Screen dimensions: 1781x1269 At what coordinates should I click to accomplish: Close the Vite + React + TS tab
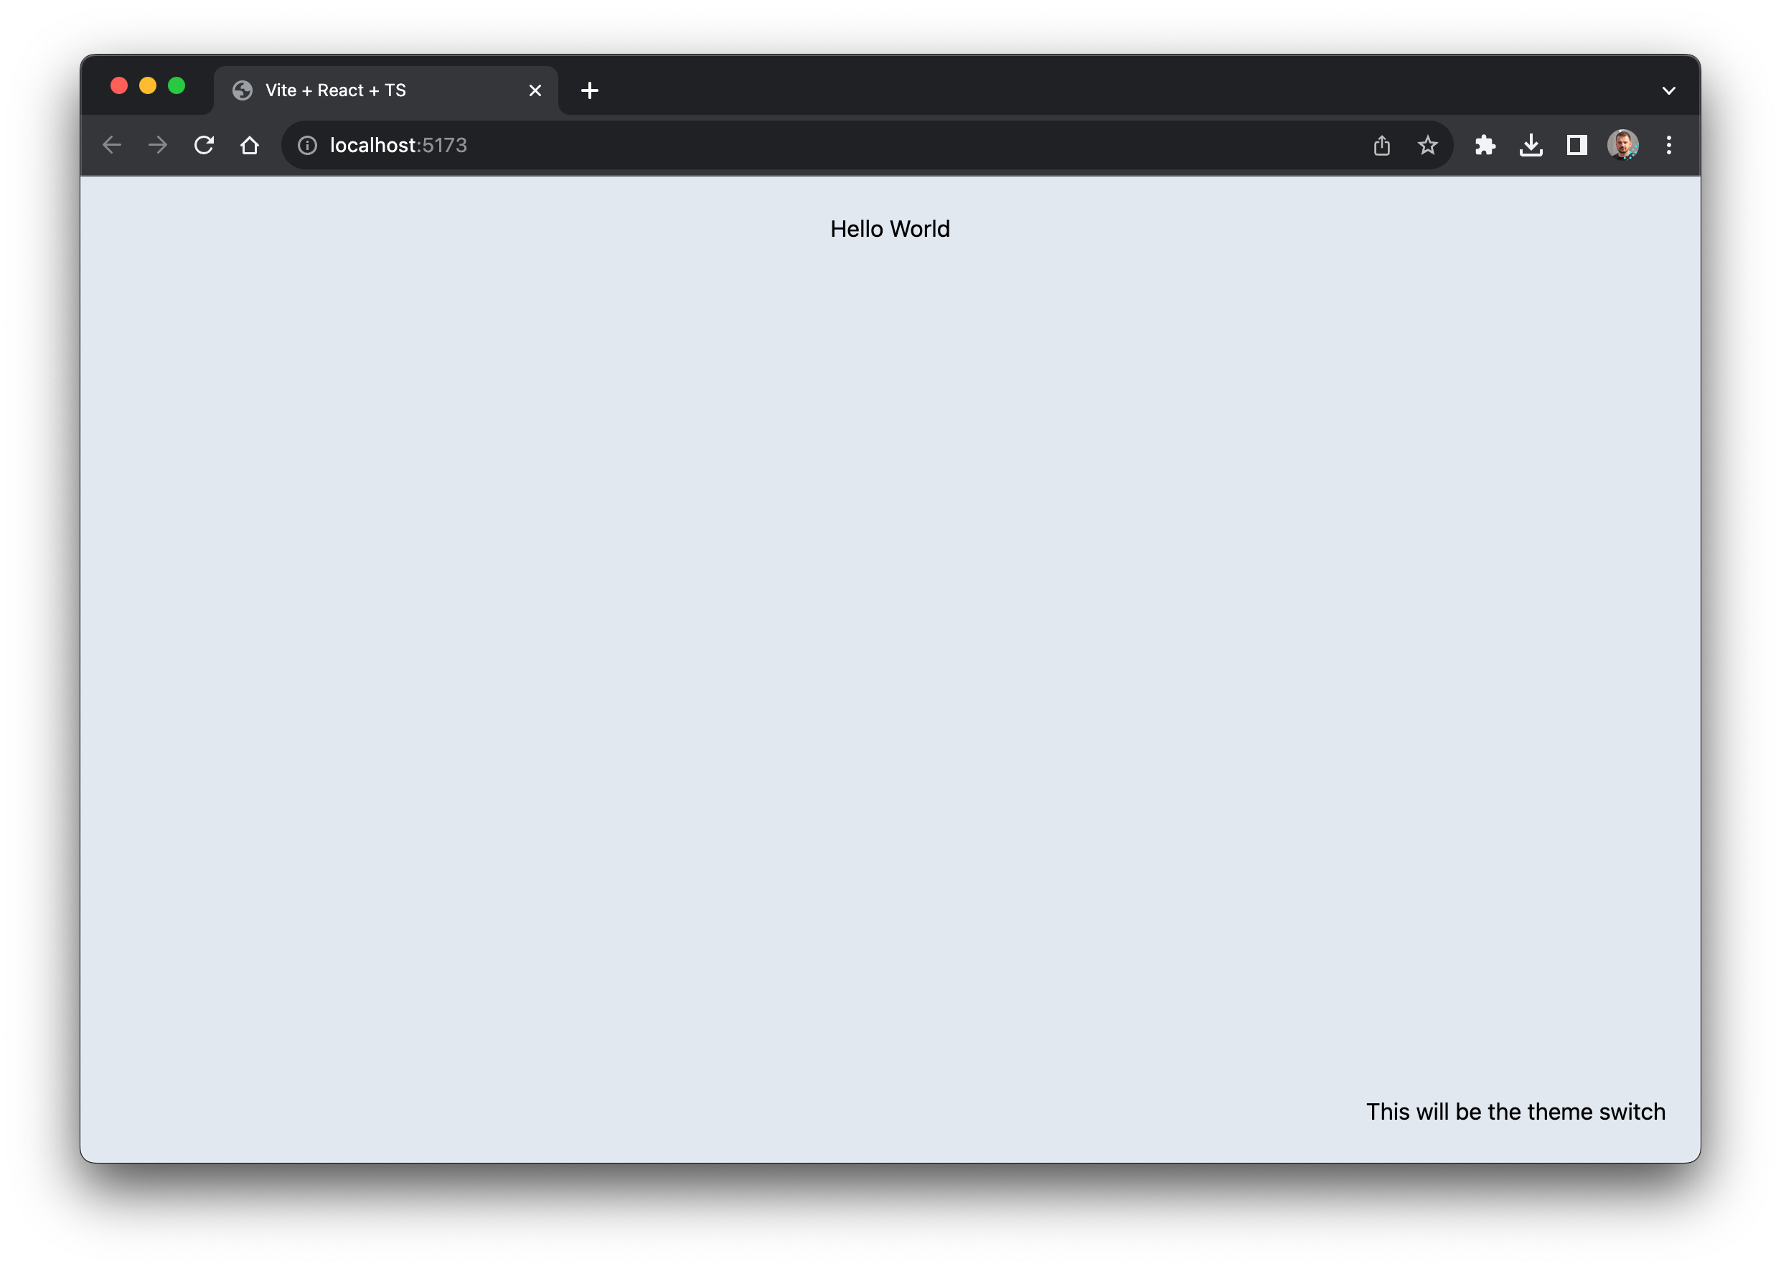(x=535, y=90)
